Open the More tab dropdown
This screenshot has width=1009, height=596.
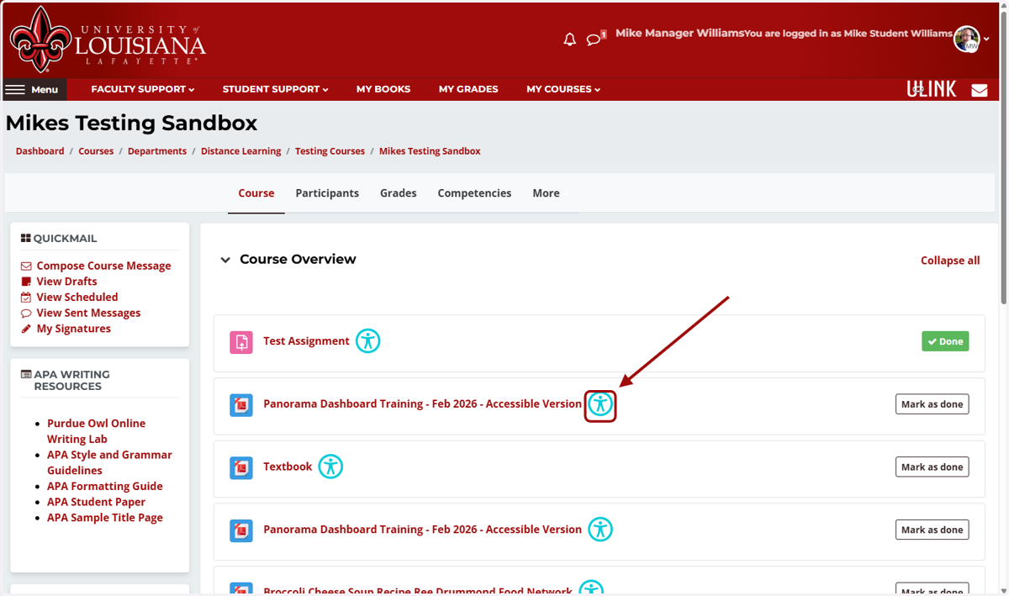tap(547, 193)
